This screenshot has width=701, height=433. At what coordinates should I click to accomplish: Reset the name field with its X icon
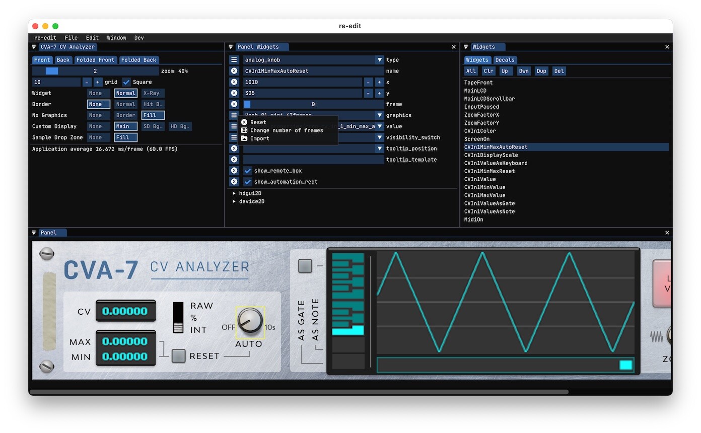(x=234, y=71)
